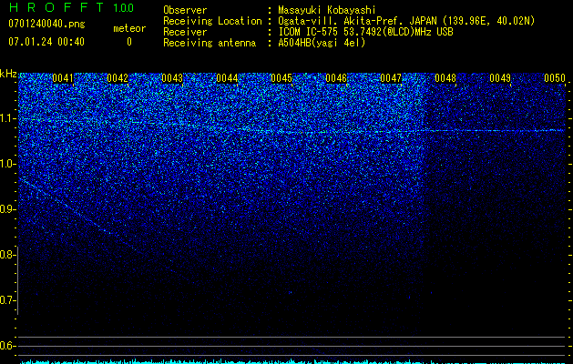573x364 pixels.
Task: Select the 0049 time label
Action: click(x=499, y=78)
